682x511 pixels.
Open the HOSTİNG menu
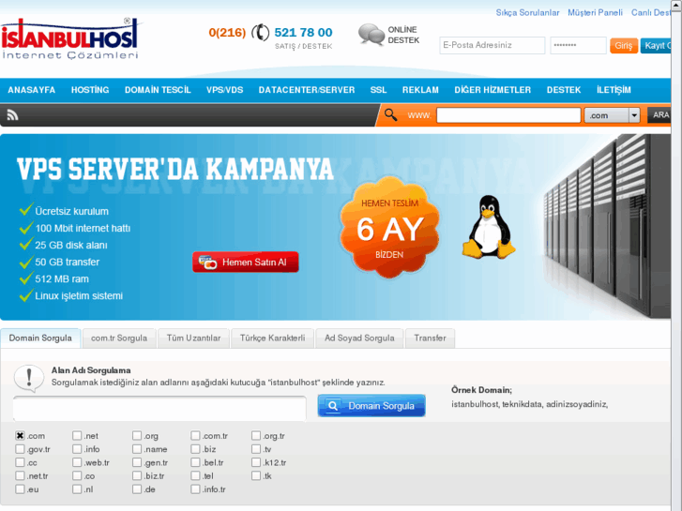click(x=90, y=90)
